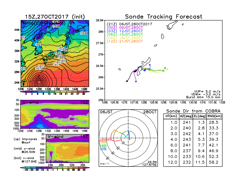This screenshot has width=237, height=183.
Task: Click the red '≥850hPa' hodograph legend entry
Action: coord(105,140)
